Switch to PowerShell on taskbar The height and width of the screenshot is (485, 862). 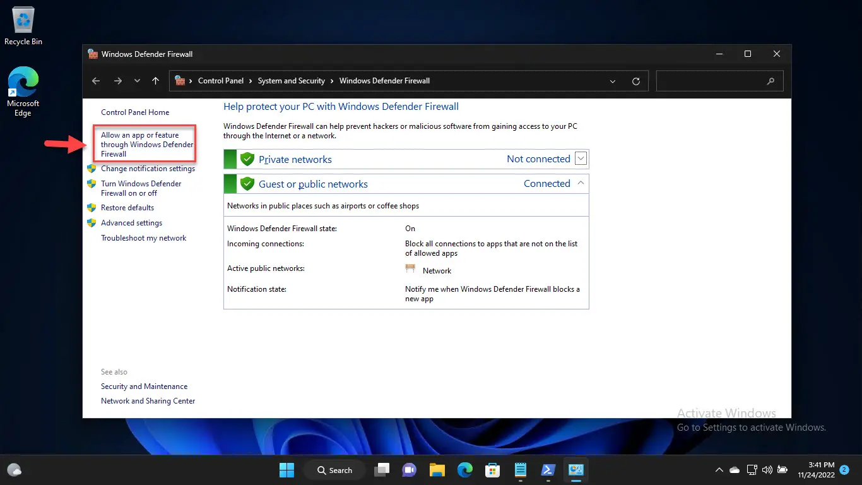coord(548,470)
